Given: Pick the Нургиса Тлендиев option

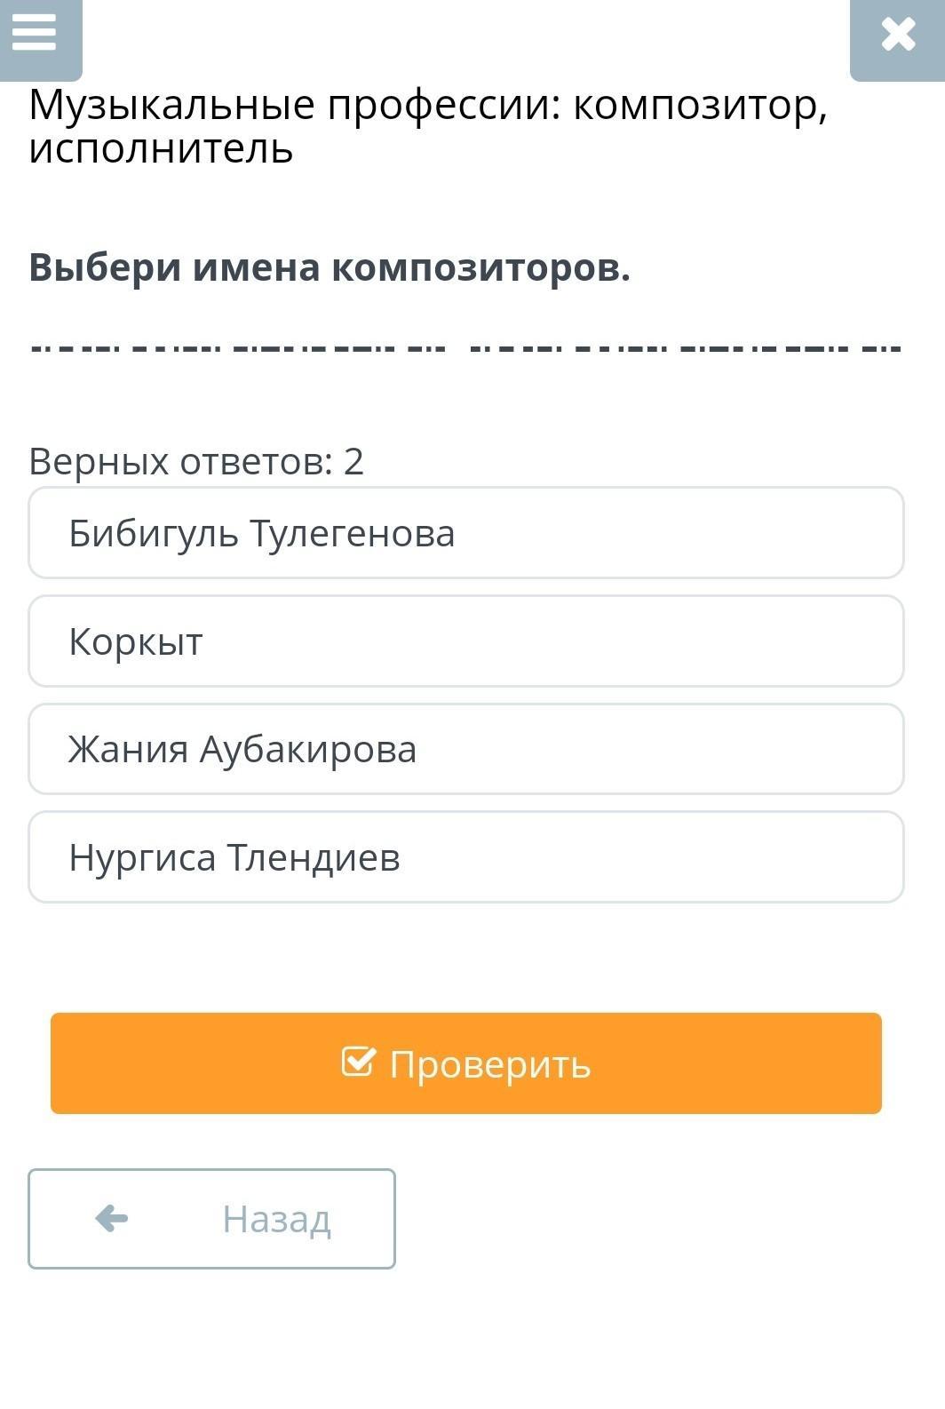Looking at the screenshot, I should 466,857.
